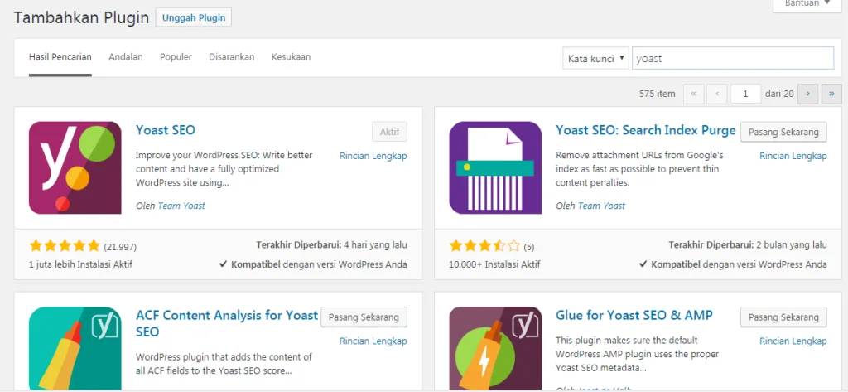Click the Yoast SEO five-star rating
Image resolution: width=848 pixels, height=392 pixels.
coord(65,246)
